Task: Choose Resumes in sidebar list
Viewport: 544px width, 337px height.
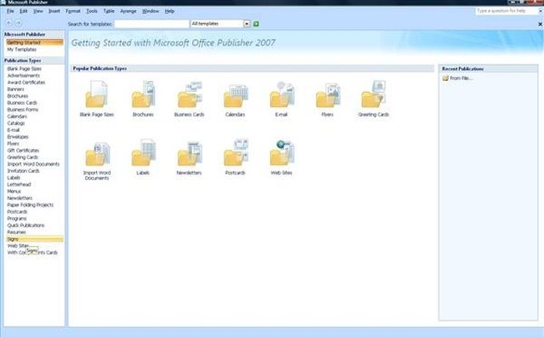Action: tap(16, 232)
